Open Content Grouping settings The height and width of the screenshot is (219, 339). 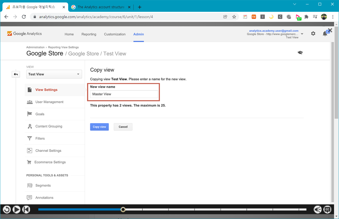coord(49,126)
